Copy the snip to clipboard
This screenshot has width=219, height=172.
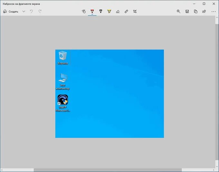coord(196,12)
